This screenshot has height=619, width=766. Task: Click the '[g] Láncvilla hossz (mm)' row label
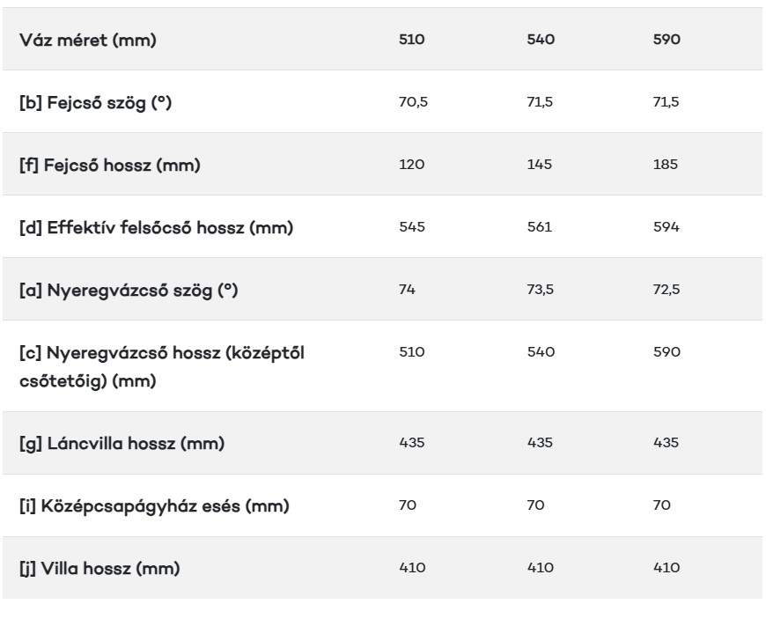tap(122, 443)
